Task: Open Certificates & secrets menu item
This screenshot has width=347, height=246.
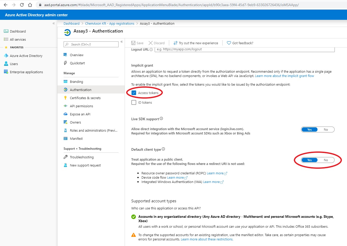Action: click(85, 98)
